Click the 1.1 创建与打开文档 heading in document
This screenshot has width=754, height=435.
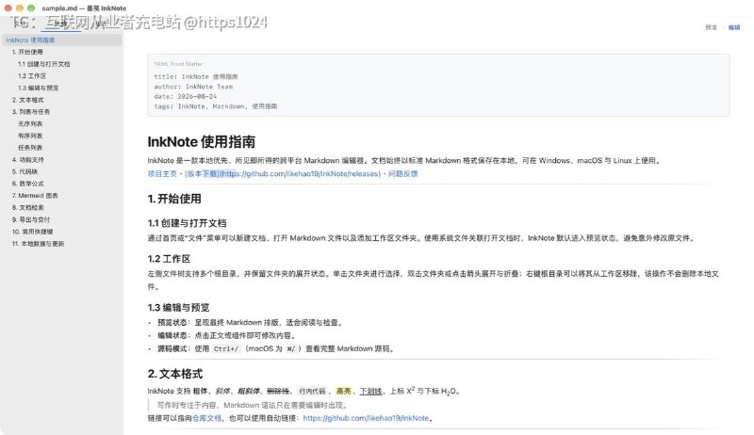(x=187, y=223)
